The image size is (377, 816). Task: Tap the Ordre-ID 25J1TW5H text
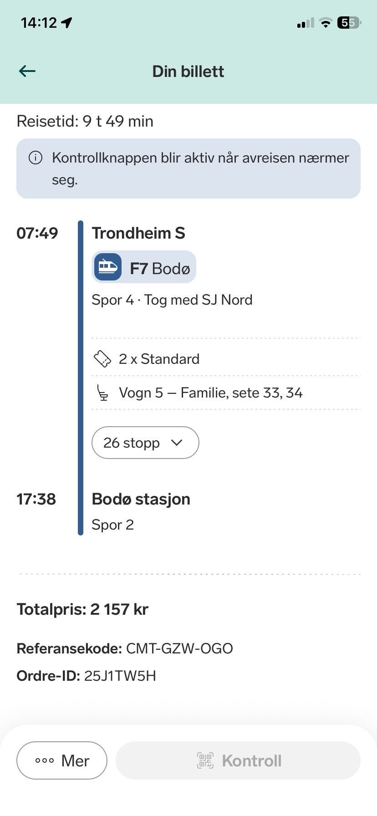[x=87, y=676]
